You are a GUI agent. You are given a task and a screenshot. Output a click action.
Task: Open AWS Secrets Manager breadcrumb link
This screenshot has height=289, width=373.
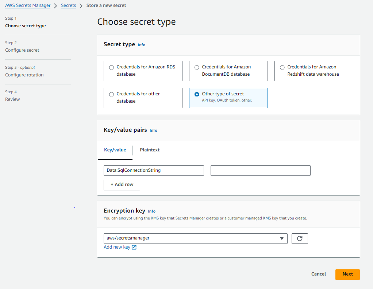click(x=28, y=5)
